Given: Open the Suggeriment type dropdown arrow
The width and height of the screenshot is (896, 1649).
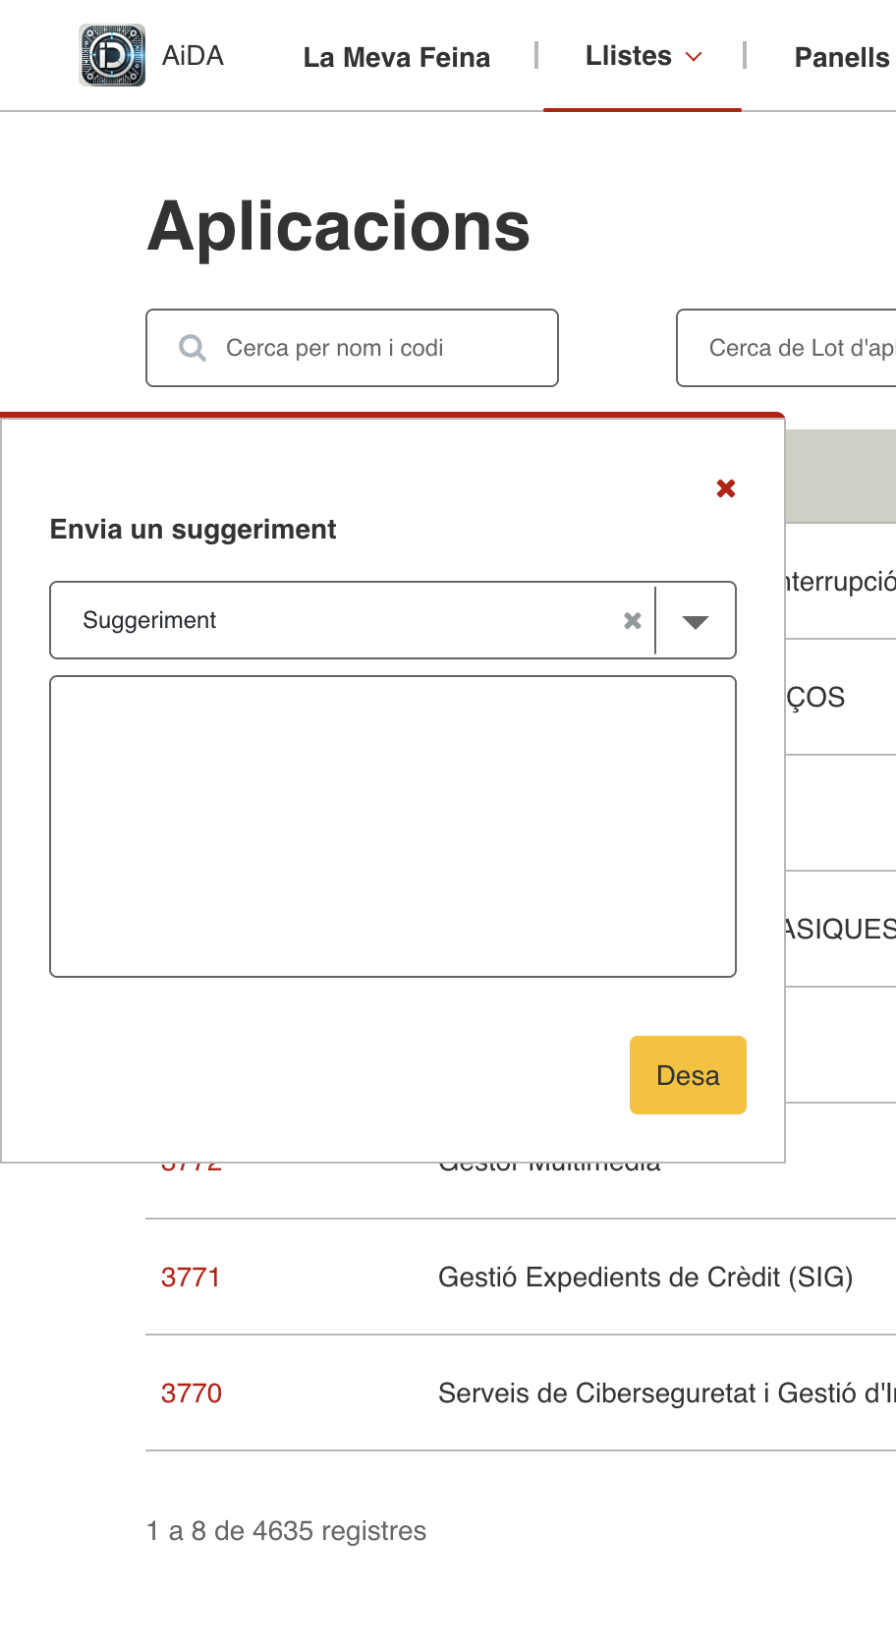Looking at the screenshot, I should [x=696, y=621].
